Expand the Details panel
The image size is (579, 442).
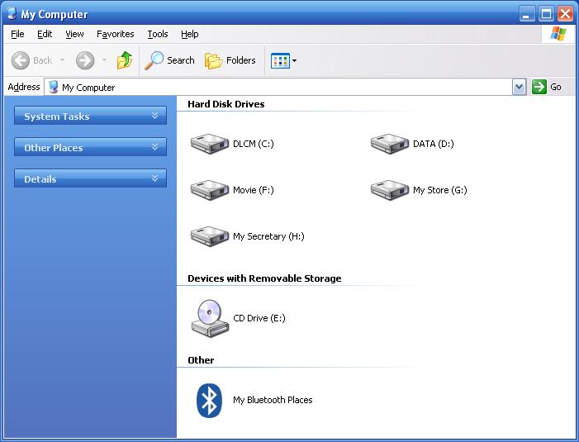[90, 178]
